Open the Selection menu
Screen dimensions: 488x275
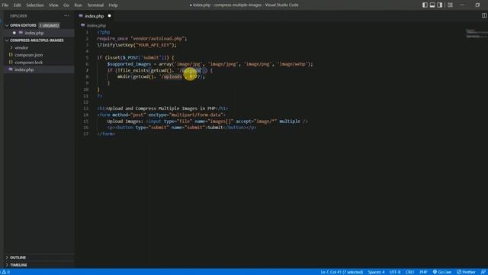coord(35,5)
